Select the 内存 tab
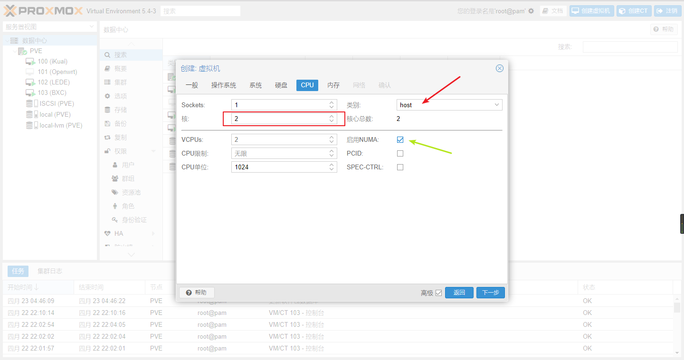The width and height of the screenshot is (684, 360). [x=333, y=85]
